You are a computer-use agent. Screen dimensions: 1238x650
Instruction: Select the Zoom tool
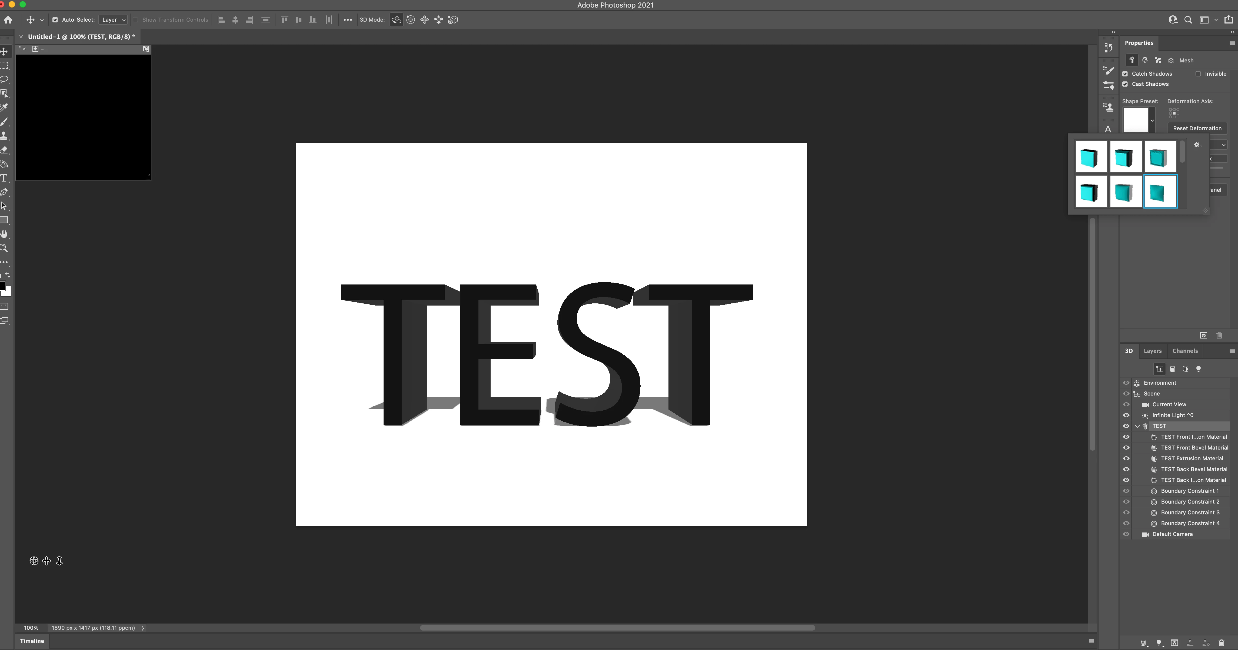4,248
